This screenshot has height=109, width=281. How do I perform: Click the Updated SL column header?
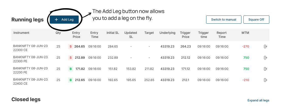tap(130, 35)
